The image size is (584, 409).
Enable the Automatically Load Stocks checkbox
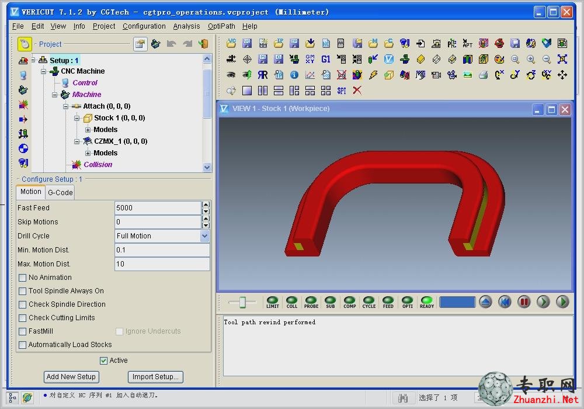[x=22, y=345]
